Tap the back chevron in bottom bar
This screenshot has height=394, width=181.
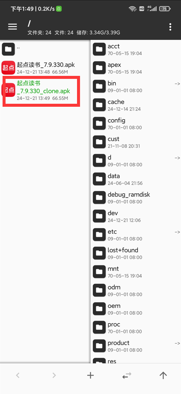point(18,376)
